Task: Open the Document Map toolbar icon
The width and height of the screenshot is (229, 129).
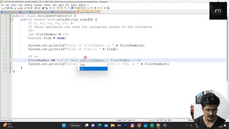Action: (78, 8)
